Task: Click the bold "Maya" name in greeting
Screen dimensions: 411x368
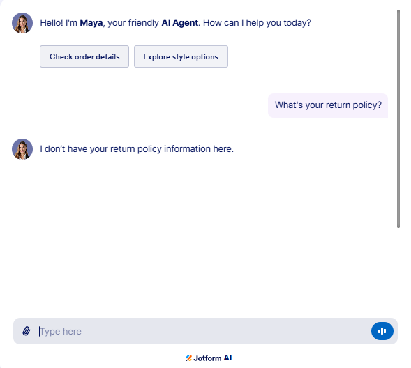Action: click(x=91, y=23)
